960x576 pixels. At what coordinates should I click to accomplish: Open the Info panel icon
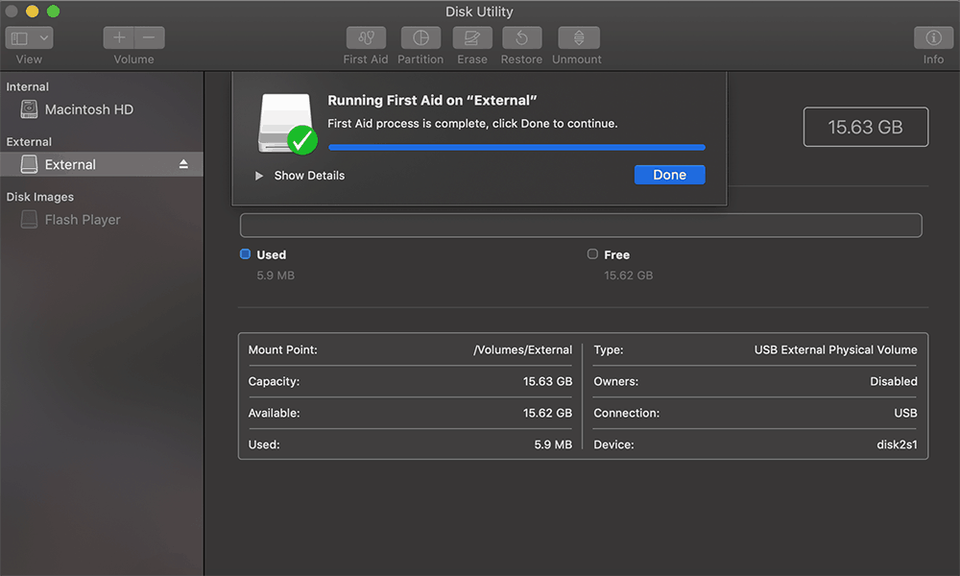tap(933, 38)
